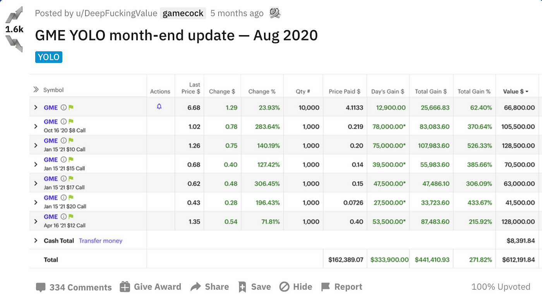Click green flag for Jan 15 '21 $10 Call
Screen dimensions: 542x300
71,141
